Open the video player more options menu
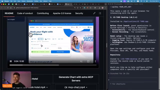 95,61
